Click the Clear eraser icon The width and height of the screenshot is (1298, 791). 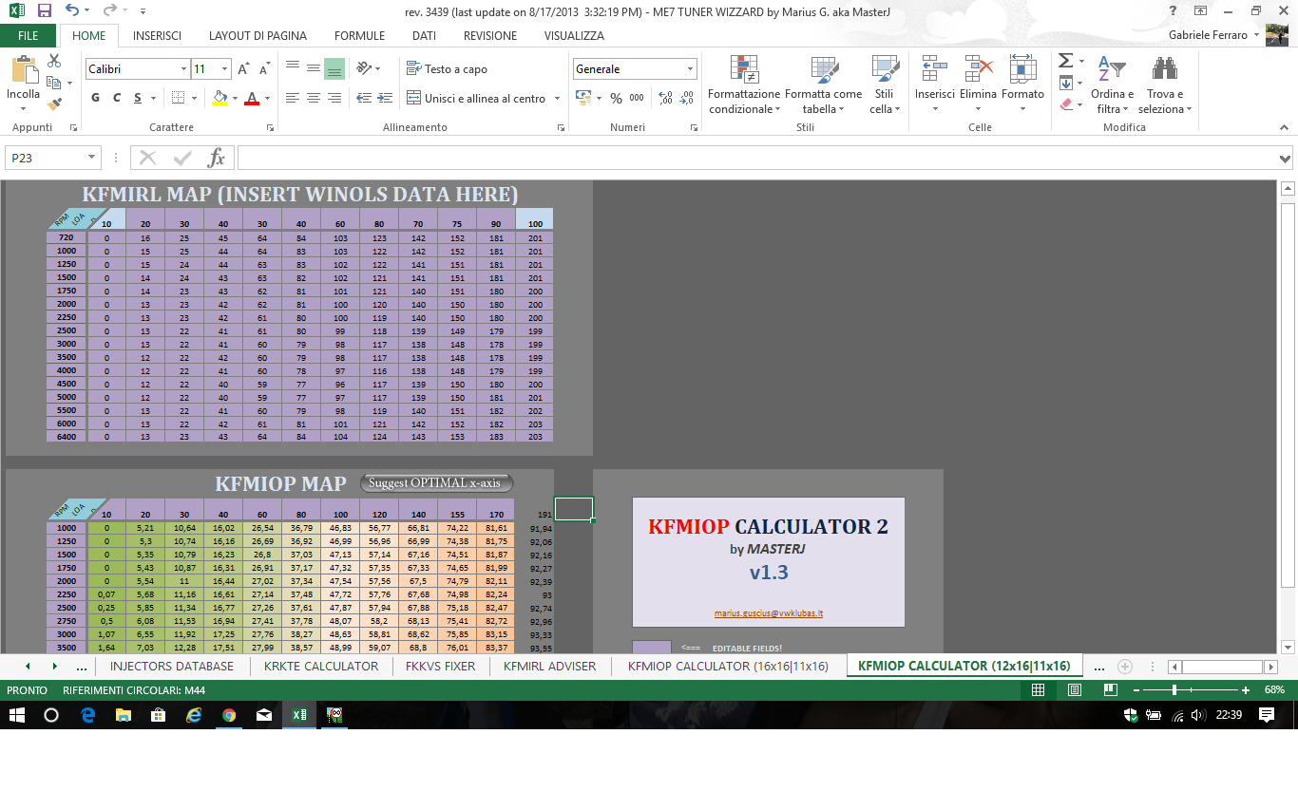1065,104
